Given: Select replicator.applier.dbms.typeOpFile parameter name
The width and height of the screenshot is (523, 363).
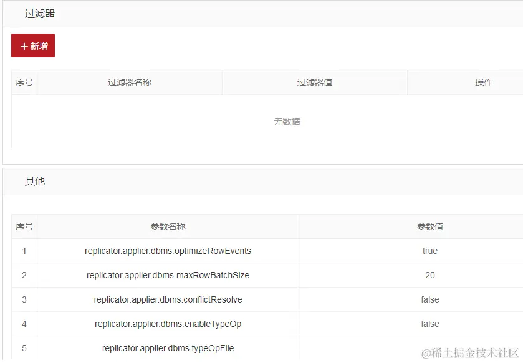Looking at the screenshot, I should (x=168, y=348).
